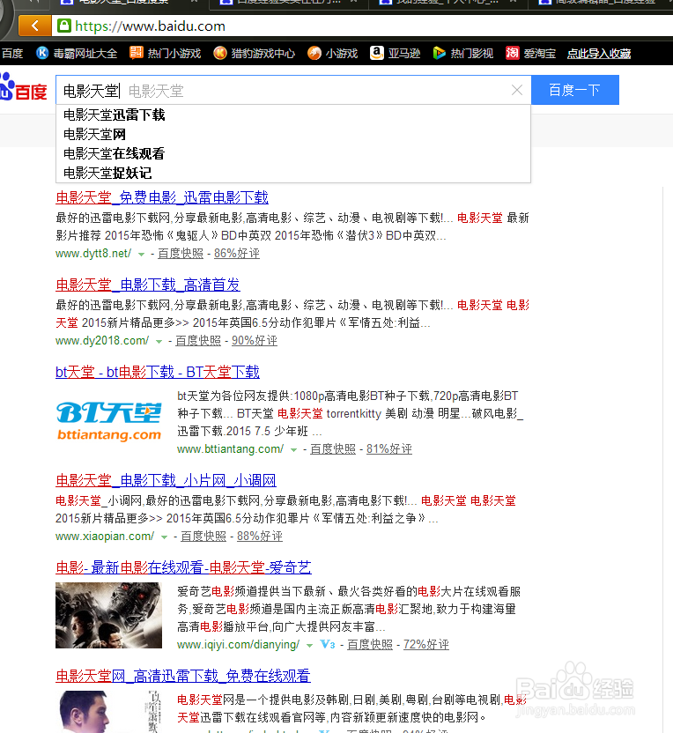Open the 热门影视 bookmark icon
This screenshot has width=673, height=733.
coord(439,53)
